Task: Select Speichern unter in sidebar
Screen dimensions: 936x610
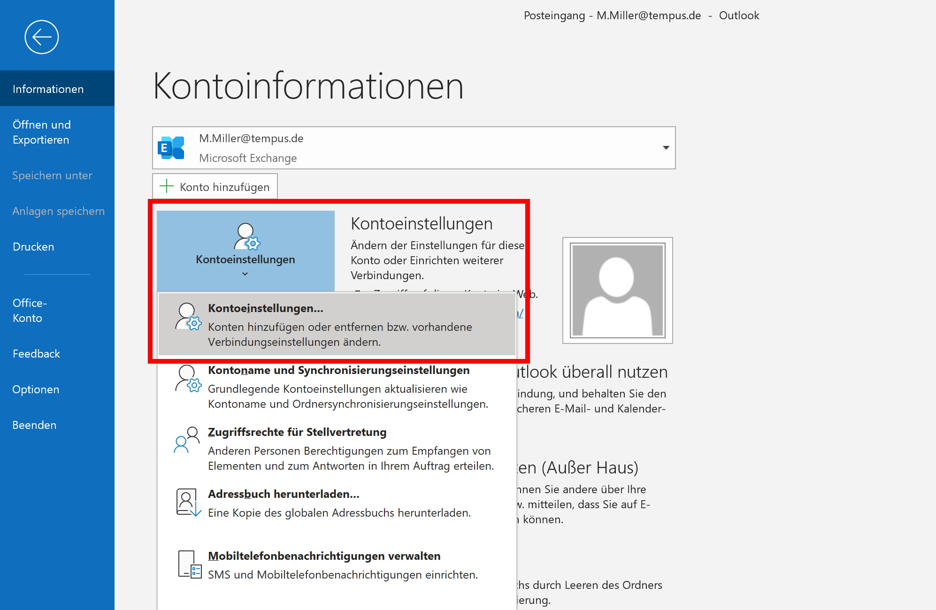Action: [57, 175]
